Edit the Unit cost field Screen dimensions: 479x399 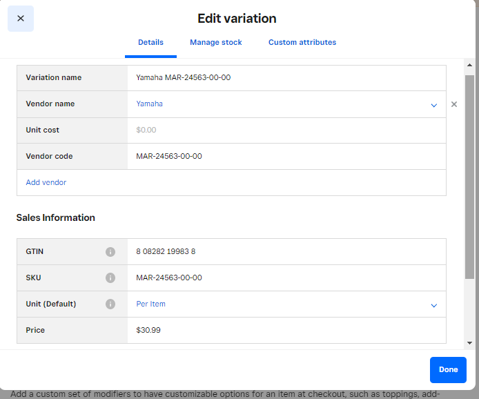click(x=286, y=130)
